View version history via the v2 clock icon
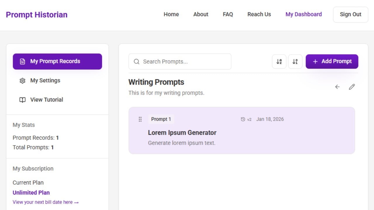This screenshot has height=210, width=374. [243, 119]
